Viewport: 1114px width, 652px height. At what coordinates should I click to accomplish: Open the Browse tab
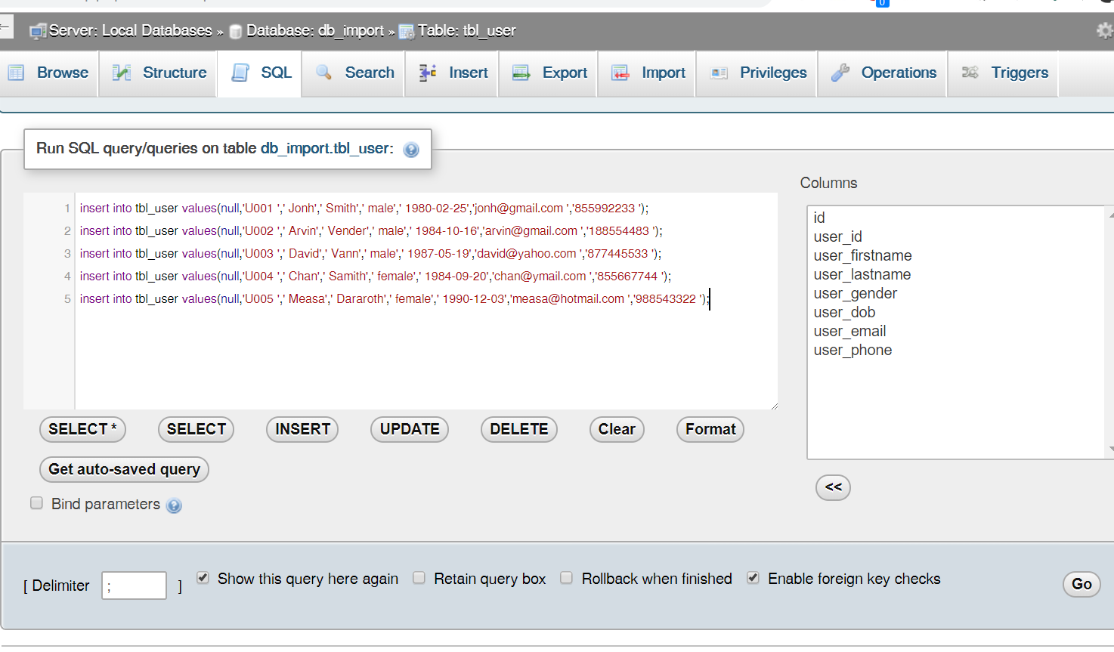49,73
